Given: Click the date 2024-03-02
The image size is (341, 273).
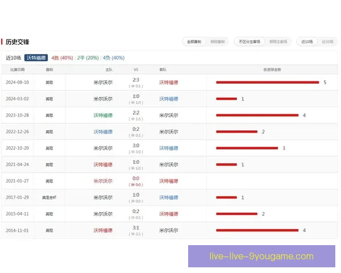Looking at the screenshot, I should pyautogui.click(x=17, y=99).
